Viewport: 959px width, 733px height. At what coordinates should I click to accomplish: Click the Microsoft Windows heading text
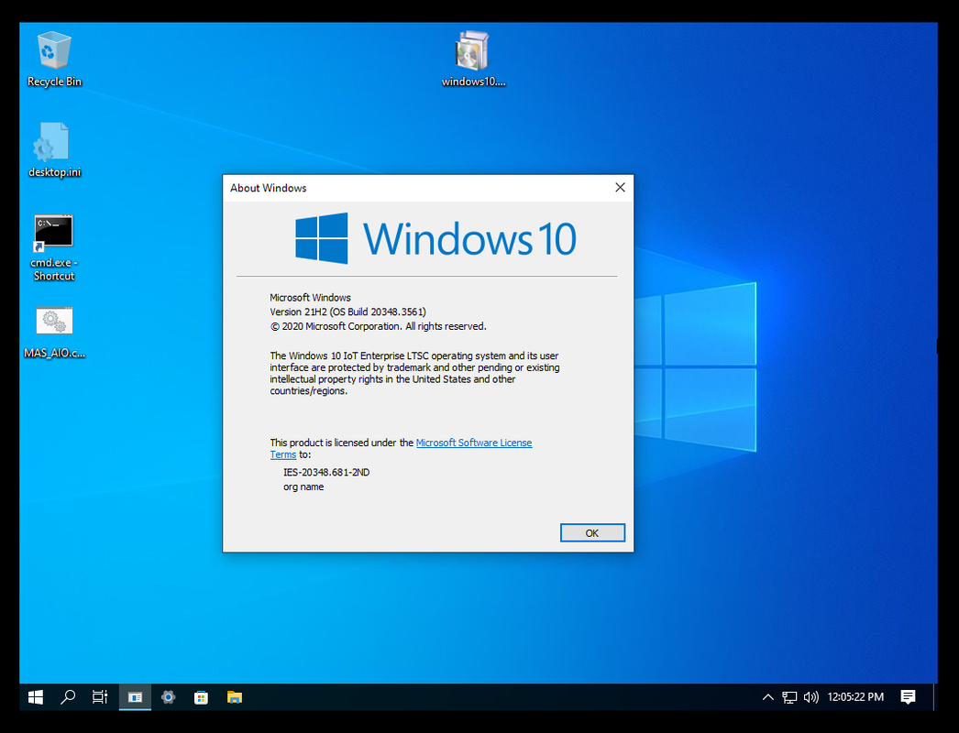click(x=310, y=298)
